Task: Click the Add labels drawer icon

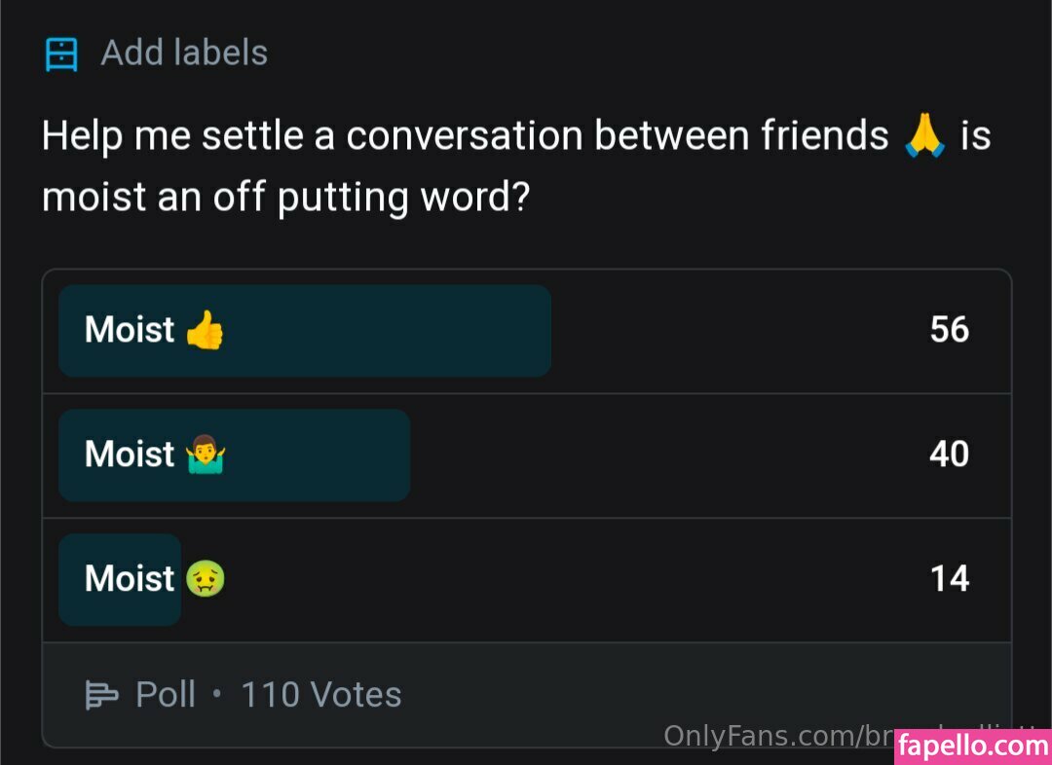Action: tap(60, 54)
